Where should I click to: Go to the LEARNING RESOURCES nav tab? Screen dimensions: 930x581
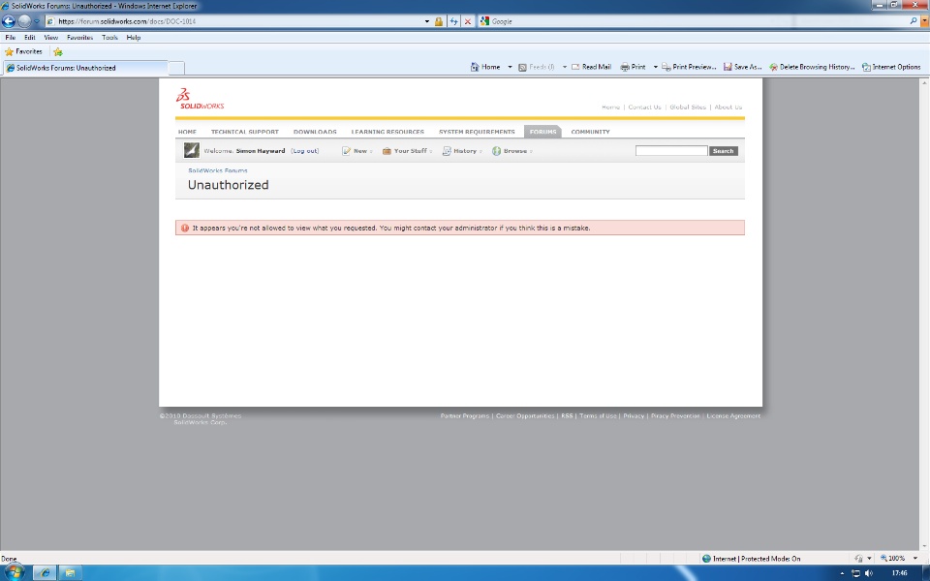click(x=387, y=132)
